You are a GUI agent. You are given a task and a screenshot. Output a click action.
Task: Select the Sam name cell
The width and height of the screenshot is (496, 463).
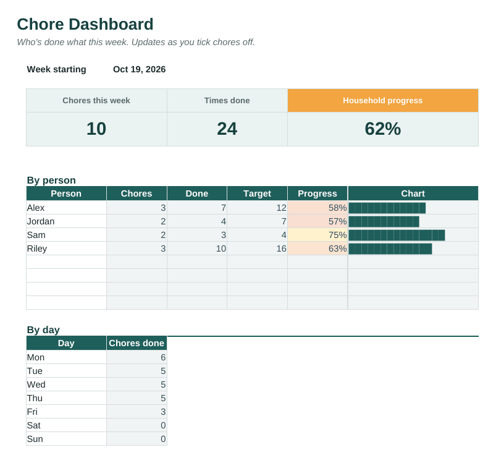(x=67, y=235)
